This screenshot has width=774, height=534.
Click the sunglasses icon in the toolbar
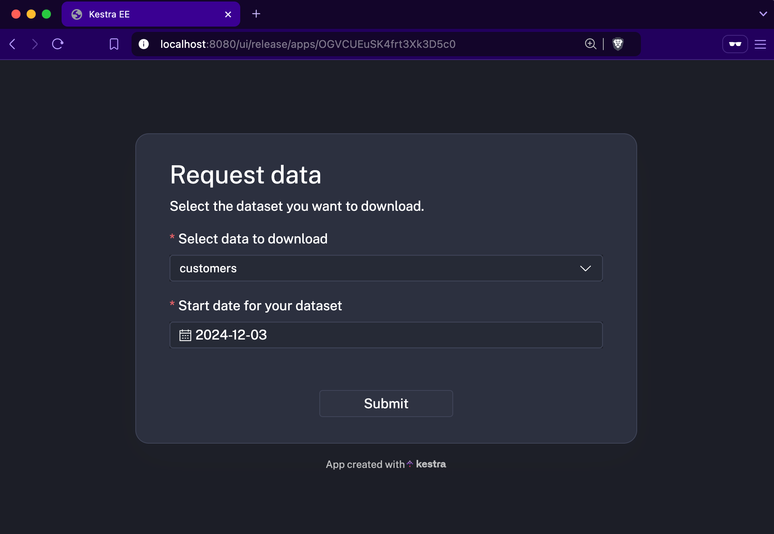point(735,44)
